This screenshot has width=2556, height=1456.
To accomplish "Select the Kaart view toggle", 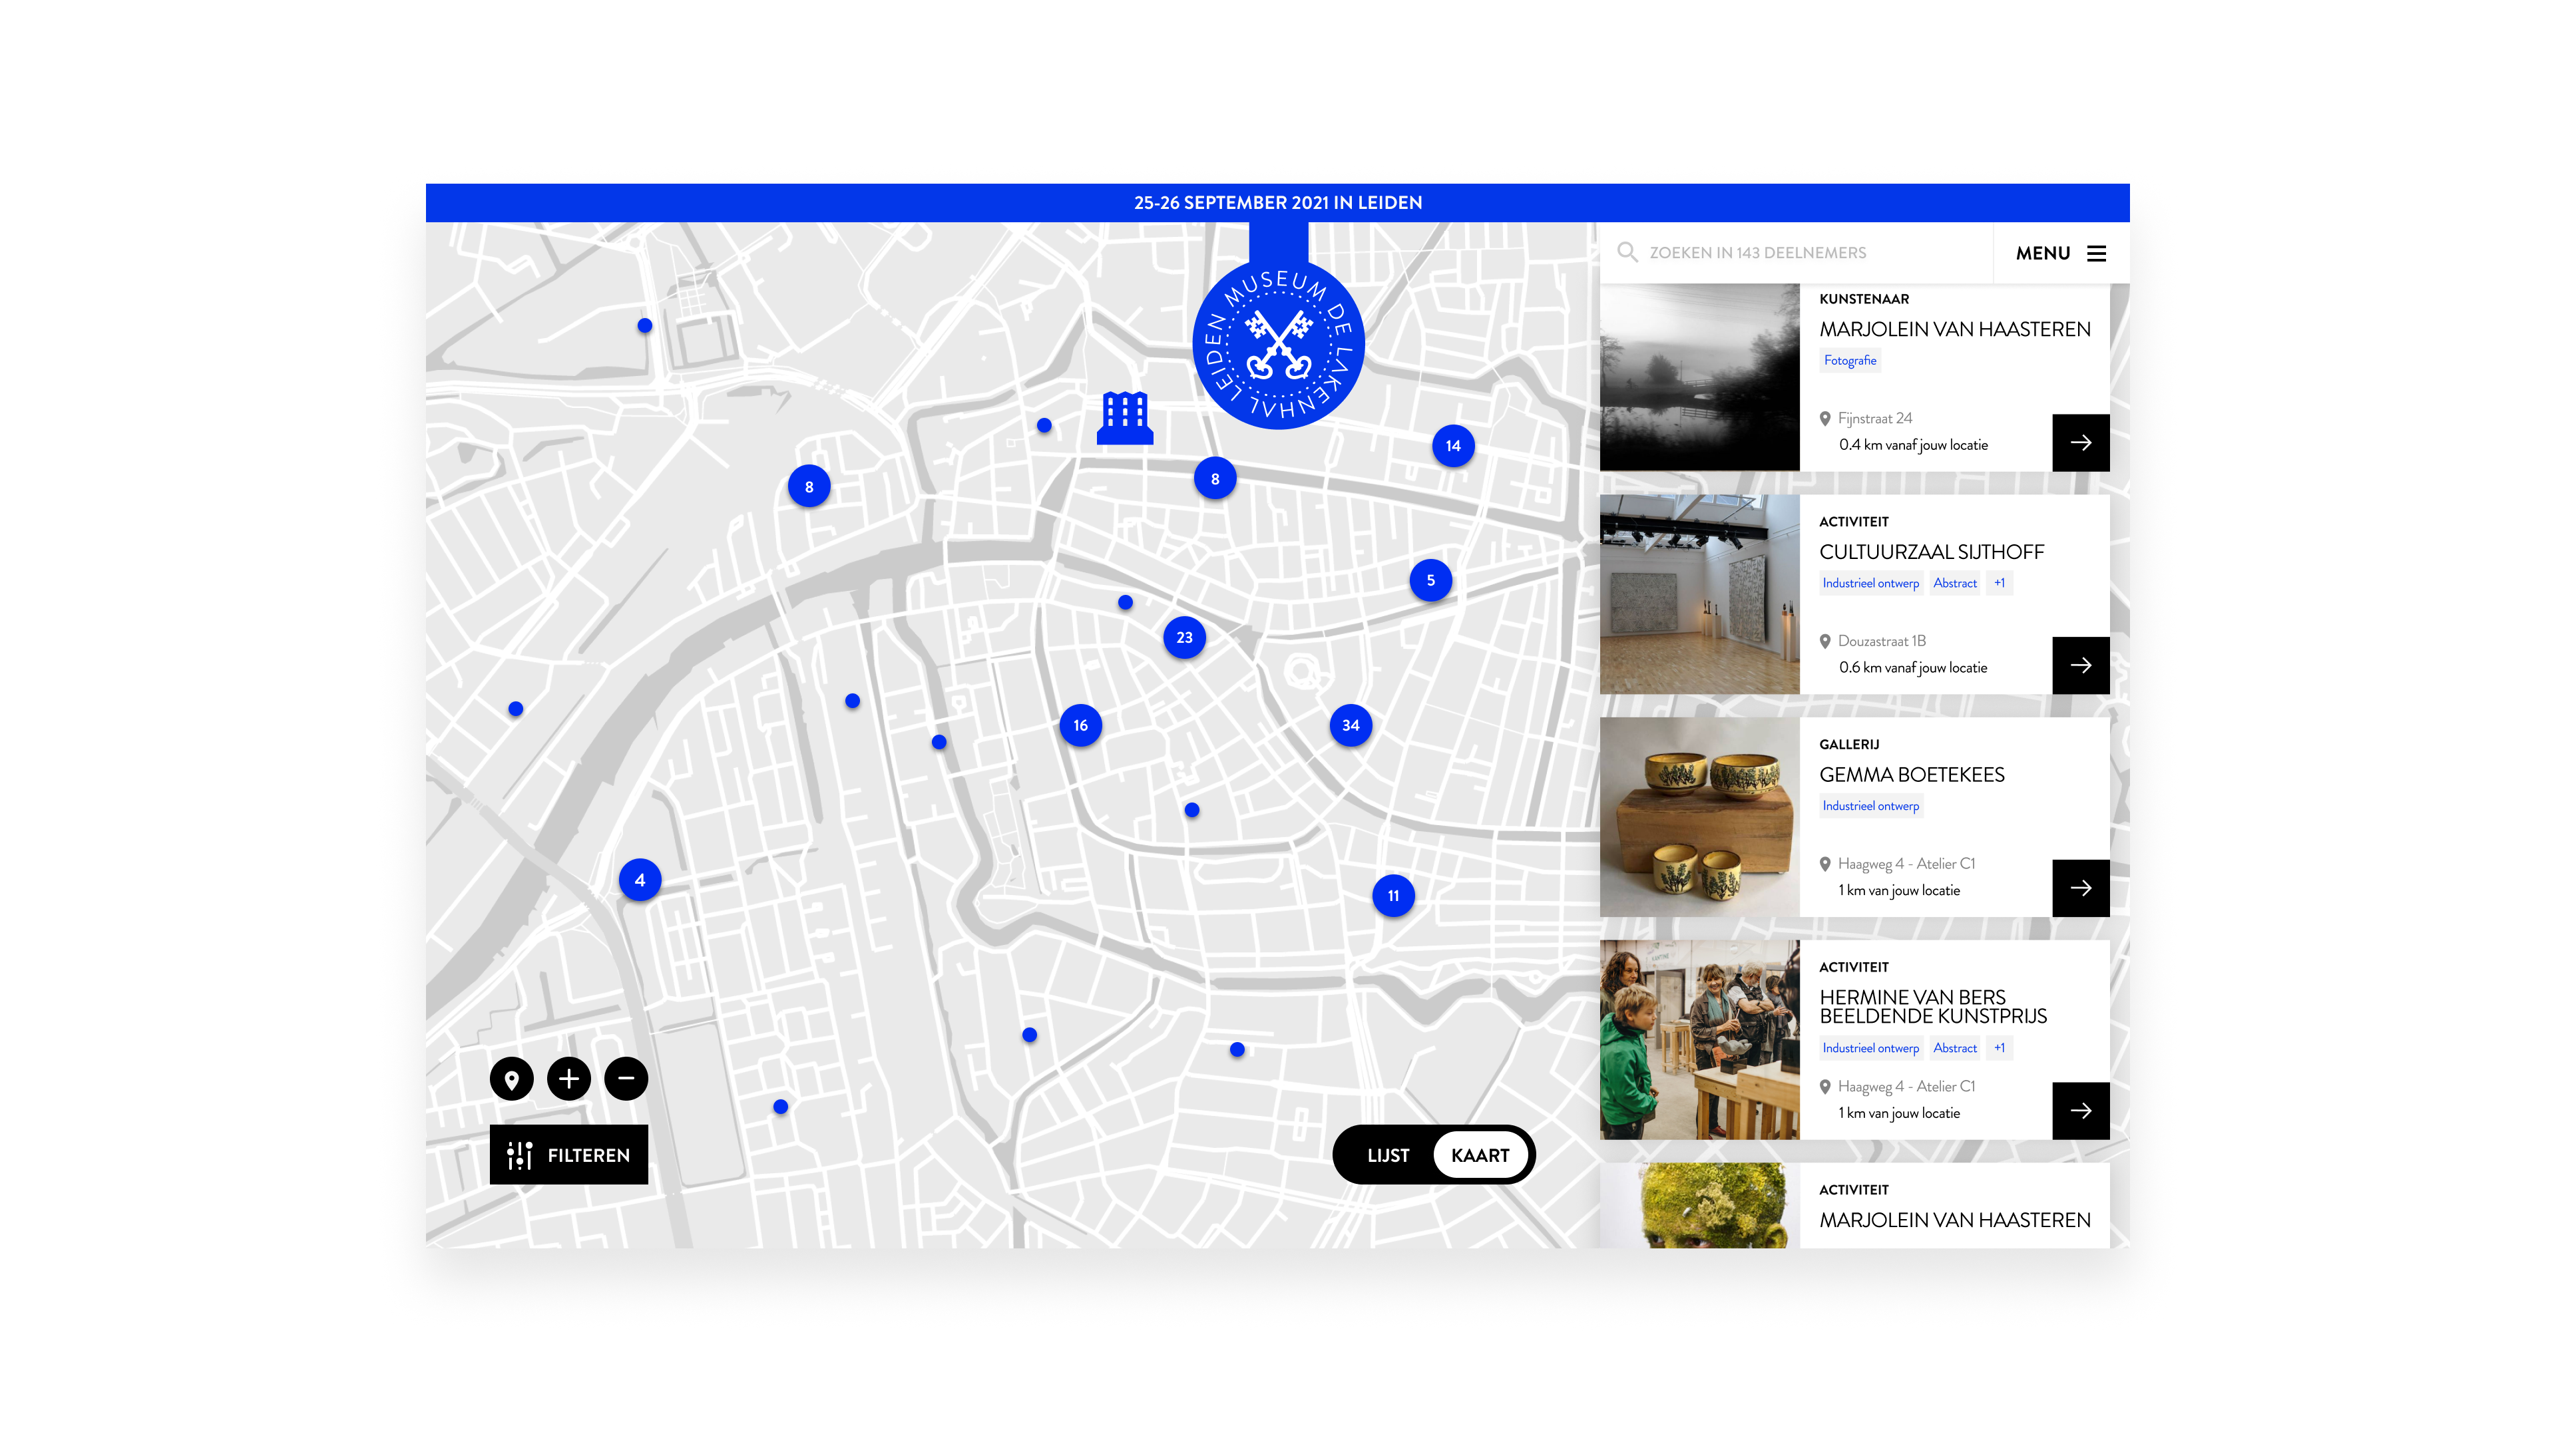I will tap(1480, 1155).
